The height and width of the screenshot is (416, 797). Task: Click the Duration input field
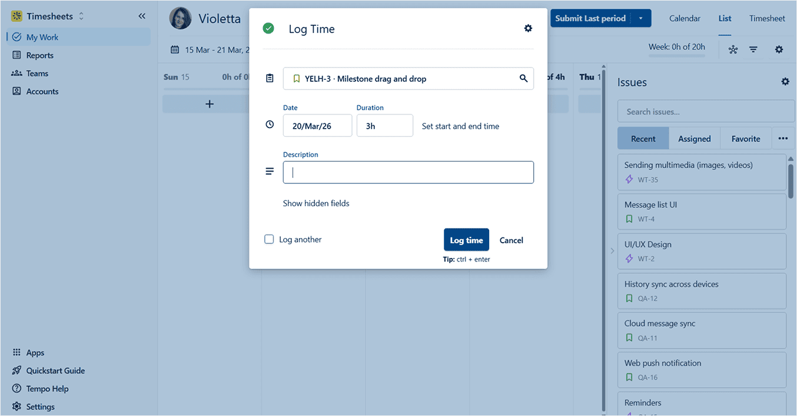(x=384, y=126)
